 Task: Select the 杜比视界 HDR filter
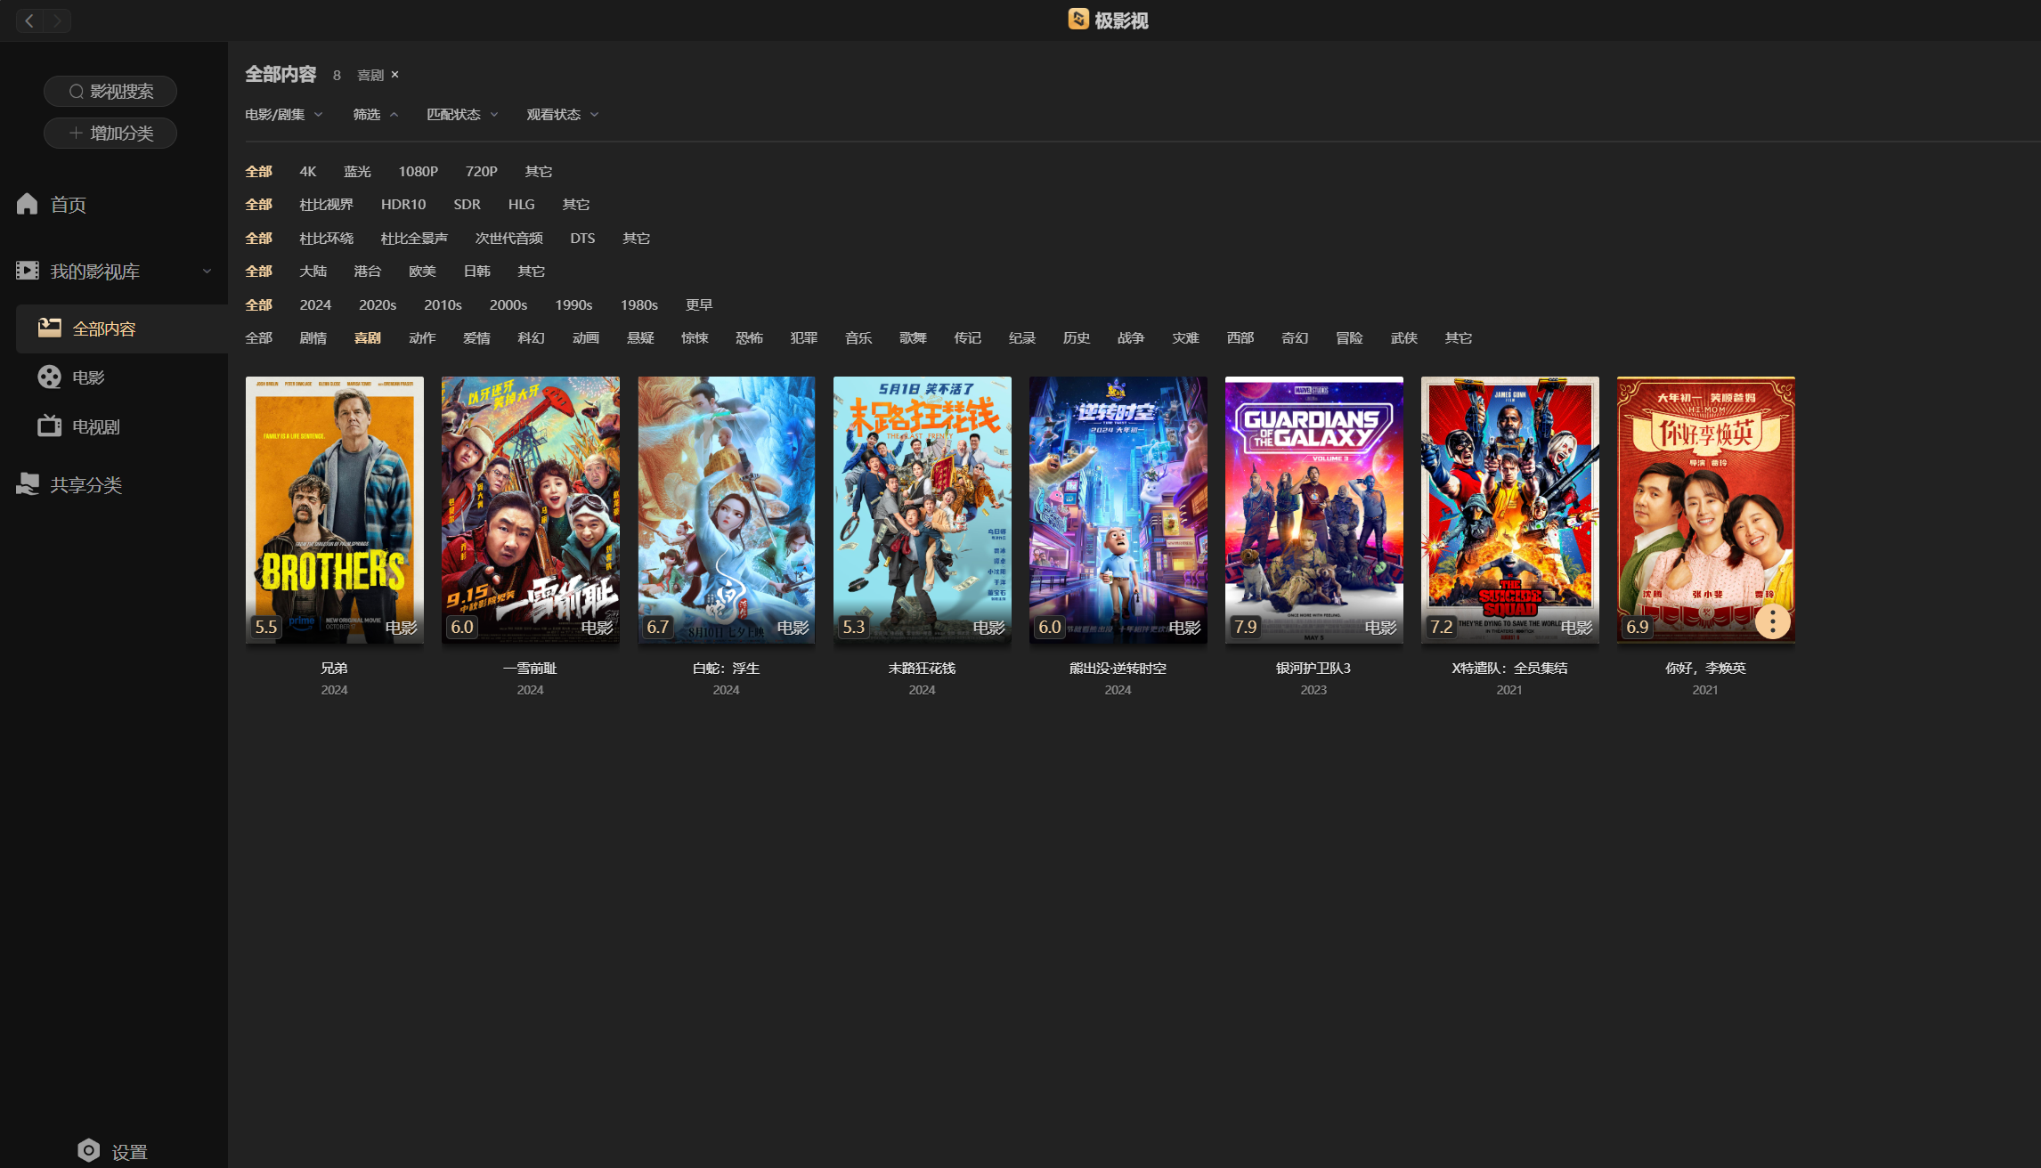point(326,204)
